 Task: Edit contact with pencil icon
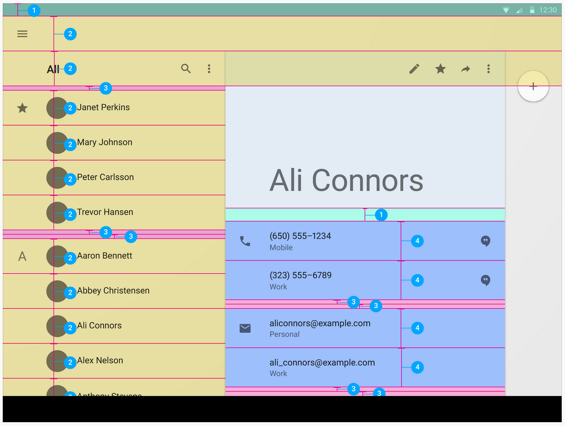(414, 69)
